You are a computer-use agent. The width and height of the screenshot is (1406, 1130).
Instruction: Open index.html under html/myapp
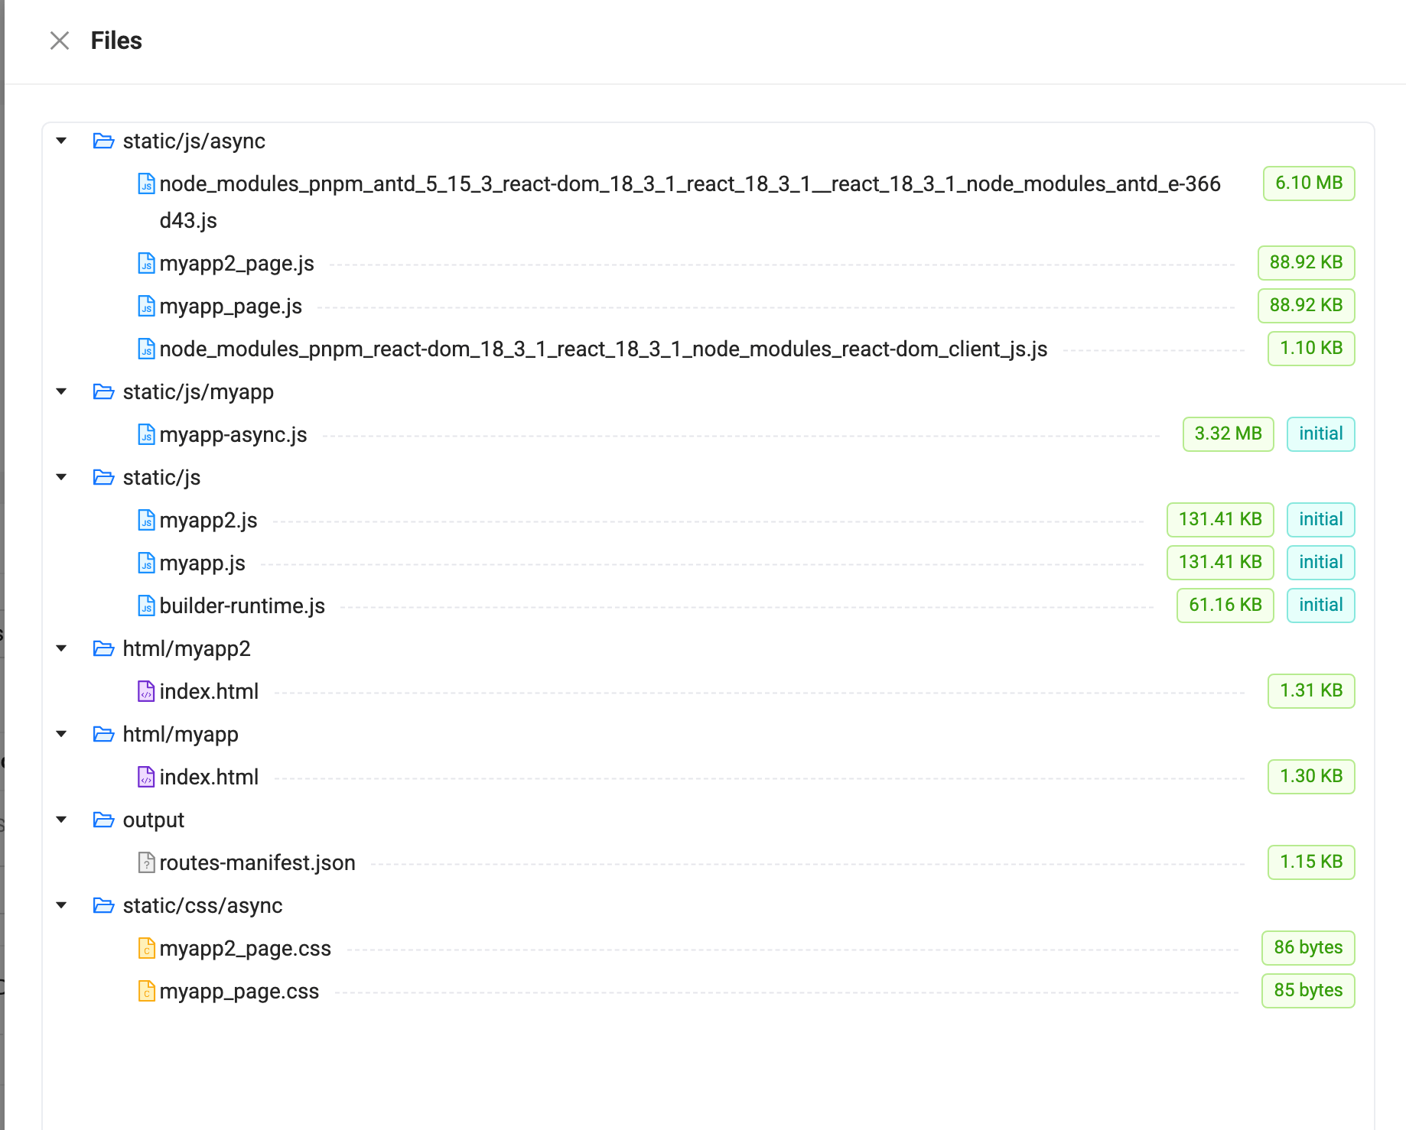click(209, 777)
